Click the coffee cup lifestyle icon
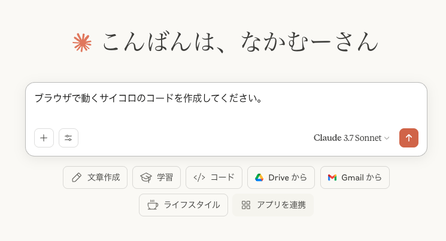 point(153,205)
